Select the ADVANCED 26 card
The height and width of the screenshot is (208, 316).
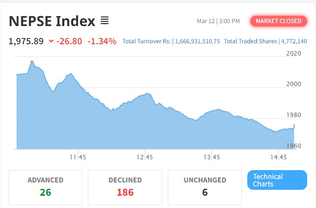(x=45, y=187)
